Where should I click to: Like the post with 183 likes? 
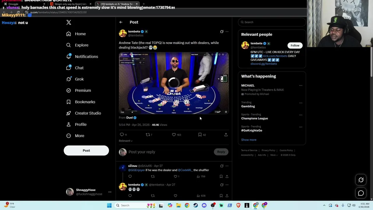174,135
